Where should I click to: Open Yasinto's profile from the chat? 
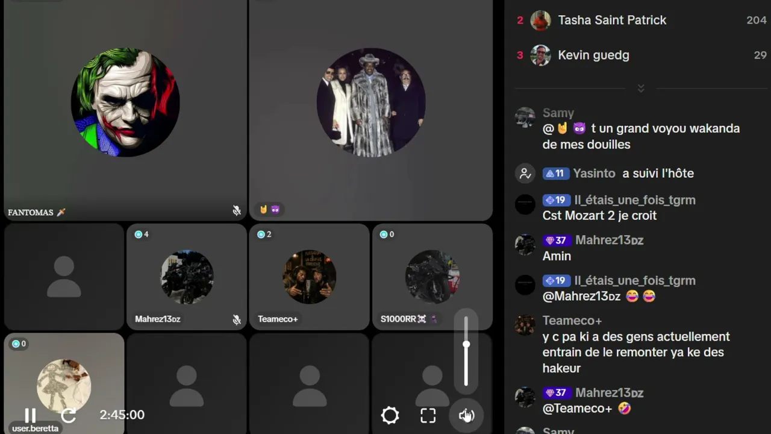pyautogui.click(x=595, y=174)
